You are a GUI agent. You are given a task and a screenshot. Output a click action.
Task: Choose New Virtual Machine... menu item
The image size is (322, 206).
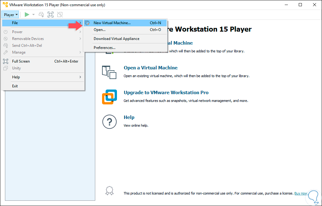tap(125, 23)
